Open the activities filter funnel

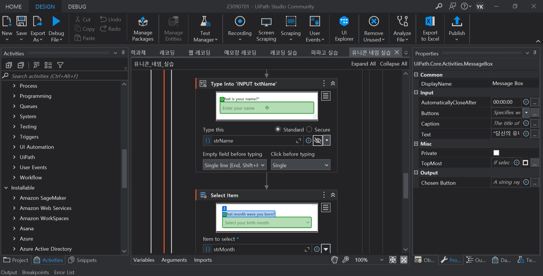pos(60,65)
